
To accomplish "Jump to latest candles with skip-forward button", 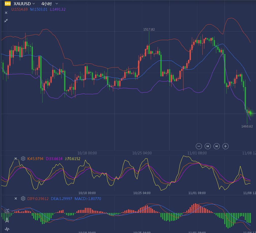I will tap(217, 146).
